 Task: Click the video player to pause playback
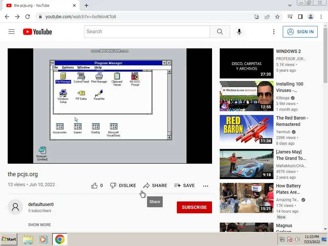[110, 106]
